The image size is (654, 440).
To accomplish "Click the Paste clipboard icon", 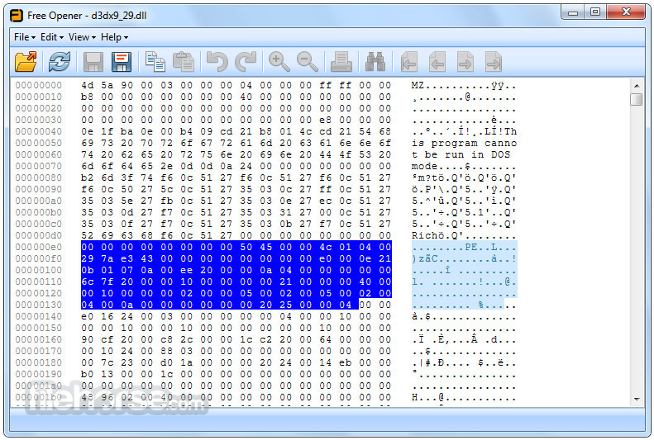I will click(183, 62).
